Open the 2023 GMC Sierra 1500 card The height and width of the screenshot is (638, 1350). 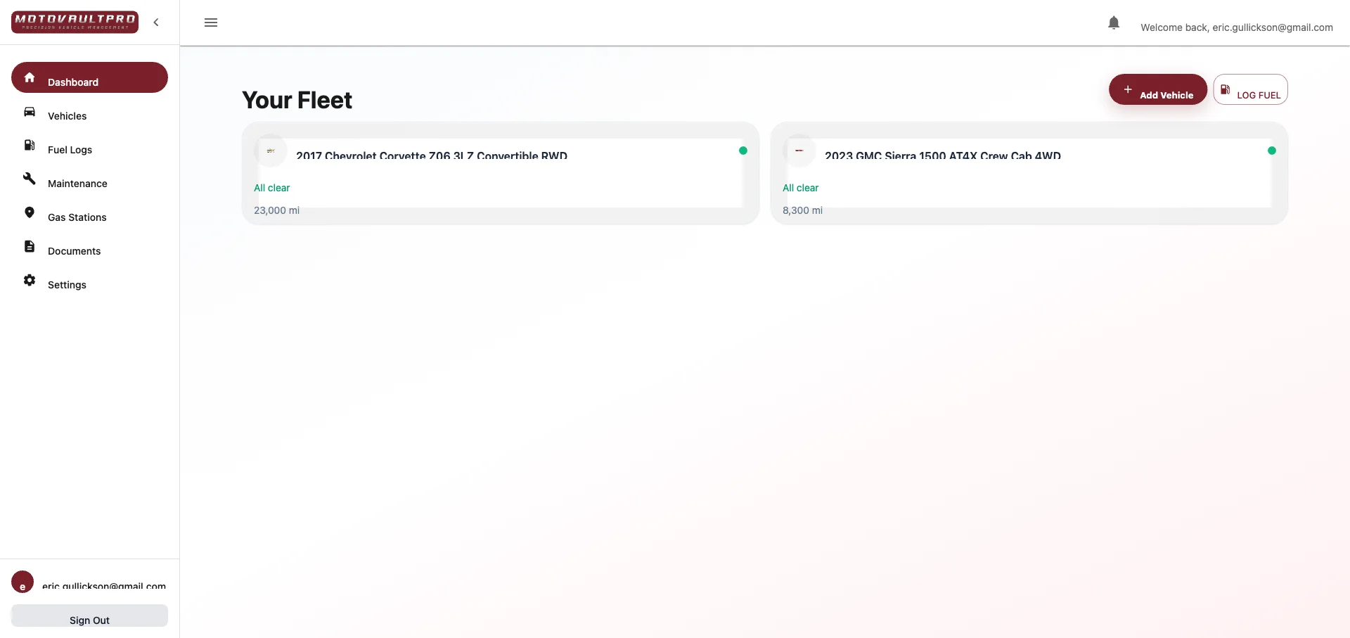(1029, 174)
